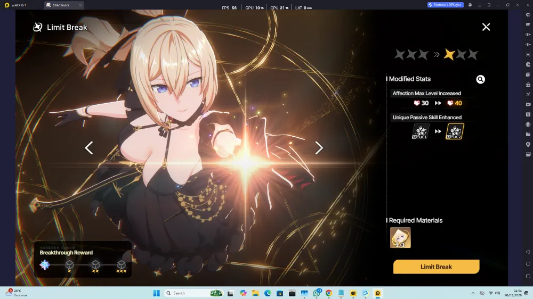Open File Explorer from the taskbar

tap(255, 293)
